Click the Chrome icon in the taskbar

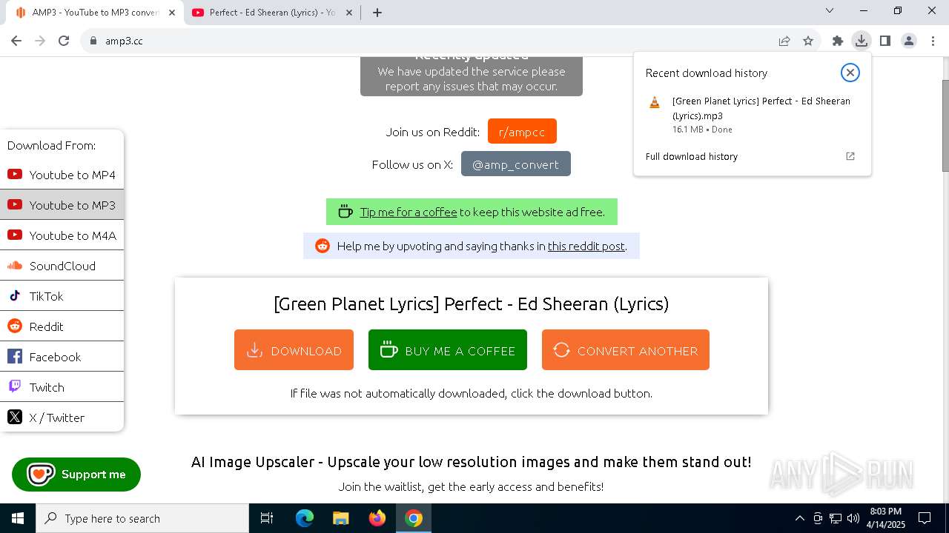coord(414,518)
